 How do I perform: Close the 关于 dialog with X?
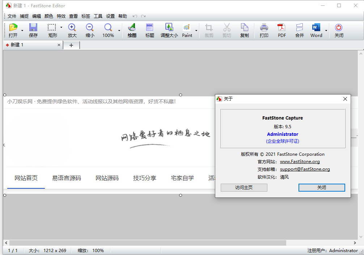coord(345,99)
